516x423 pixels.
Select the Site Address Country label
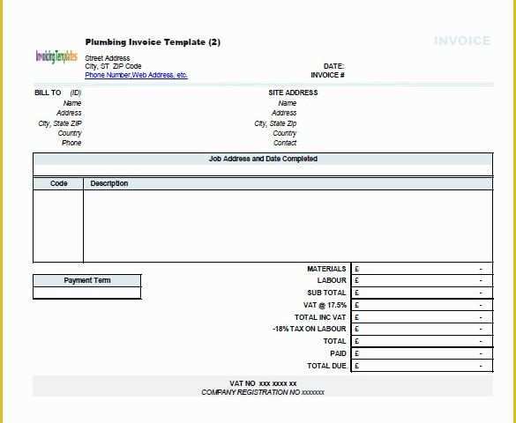tap(285, 133)
